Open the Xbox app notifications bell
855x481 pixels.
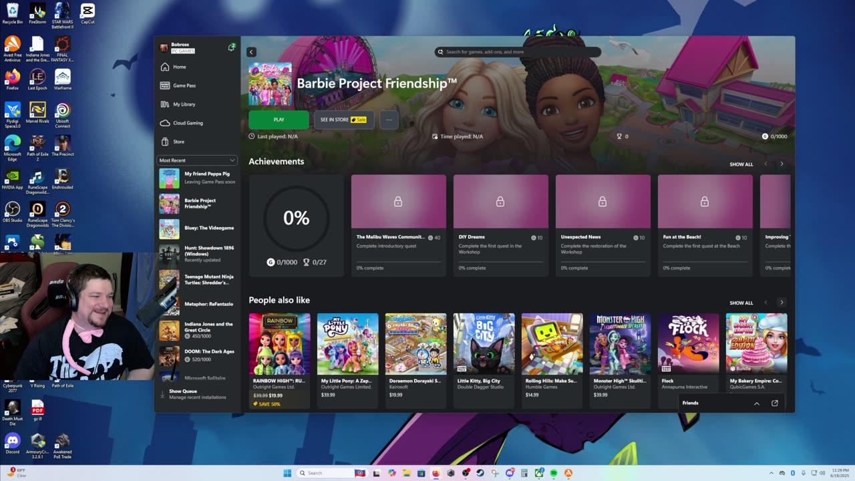click(x=231, y=47)
